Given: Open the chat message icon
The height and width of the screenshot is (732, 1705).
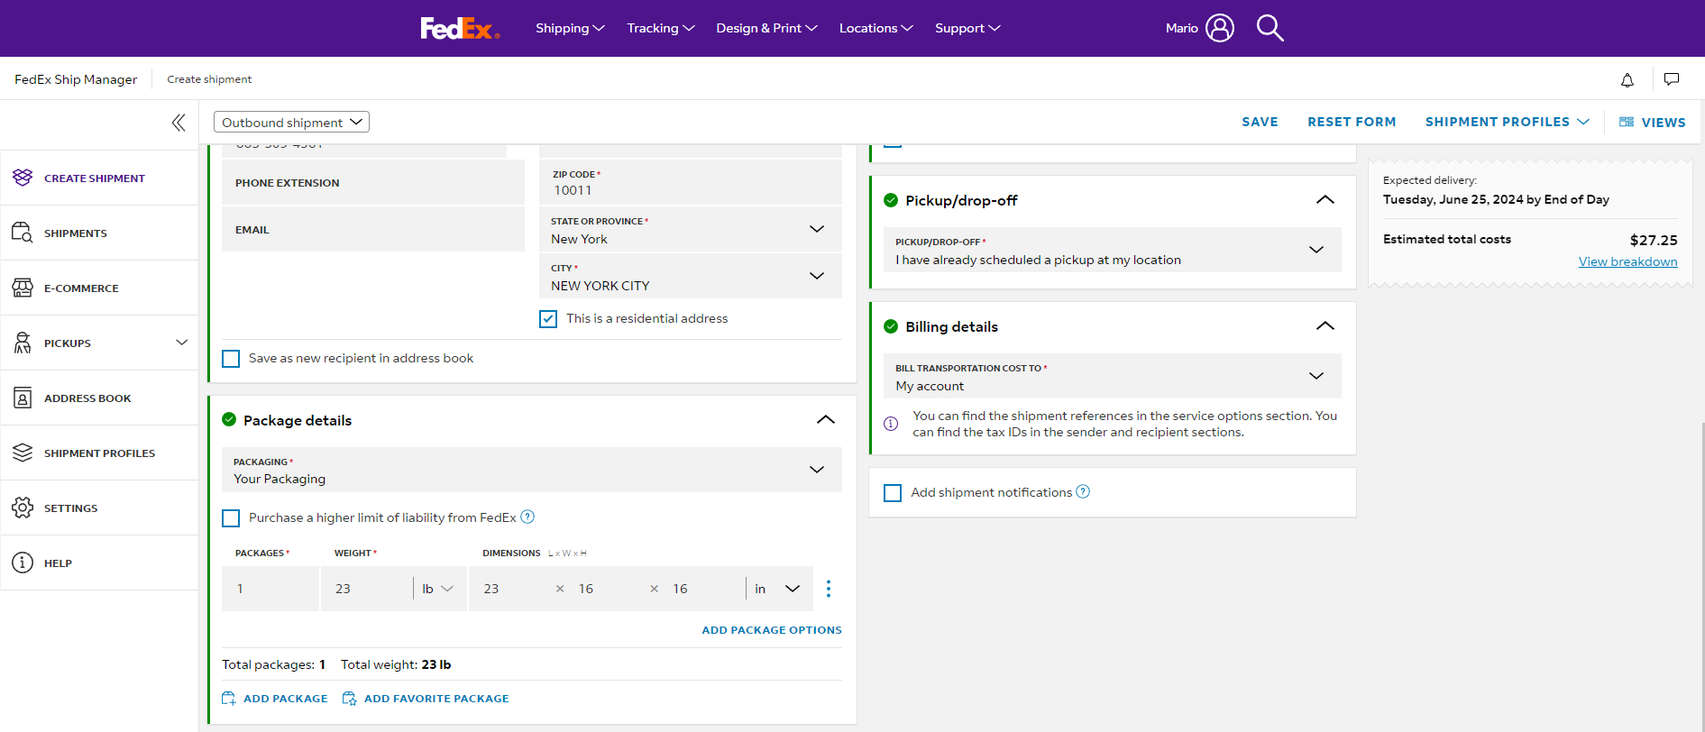Looking at the screenshot, I should tap(1672, 79).
